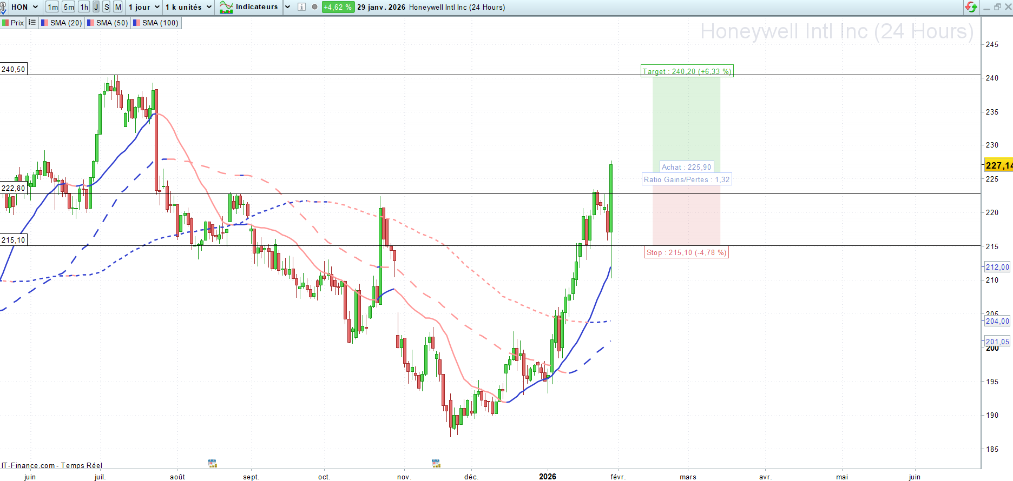Click the event calendar icon near December
Viewport: 1013px width, 481px height.
click(x=436, y=463)
